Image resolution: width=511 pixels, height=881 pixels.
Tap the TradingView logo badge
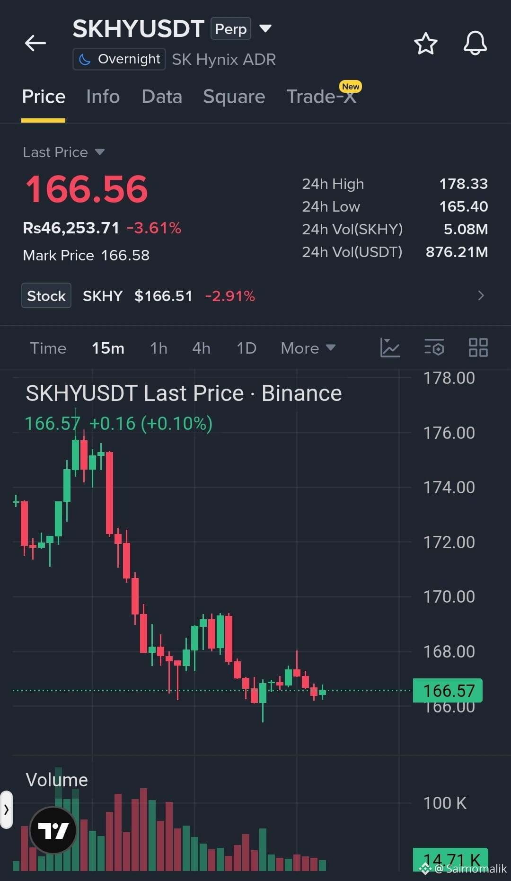tap(53, 830)
